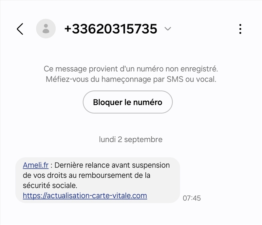The height and width of the screenshot is (225, 262).
Task: Expand contact details using the down arrow
Action: [167, 29]
